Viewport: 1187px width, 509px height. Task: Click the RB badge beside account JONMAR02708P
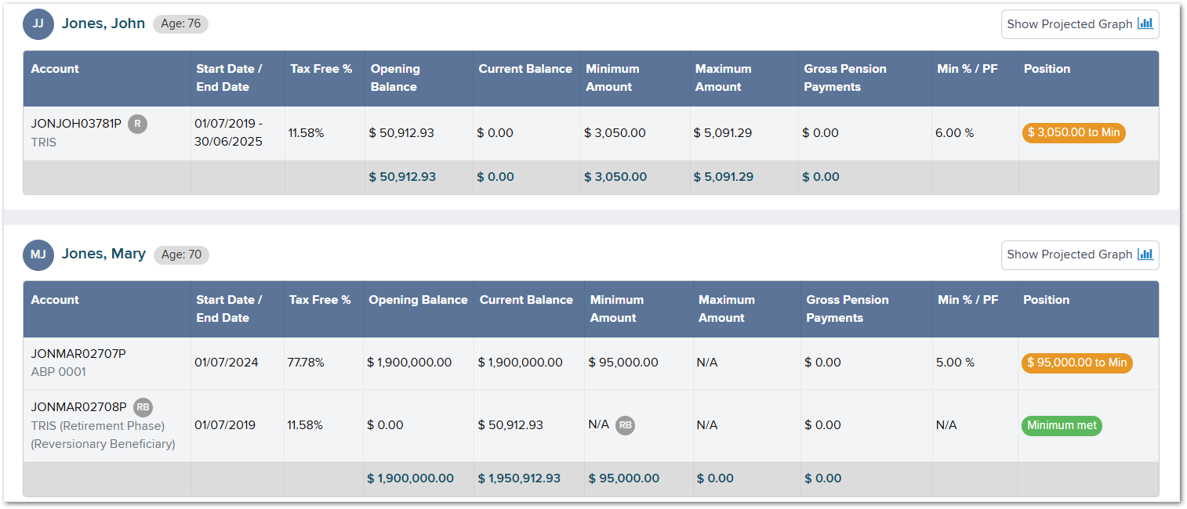[143, 406]
